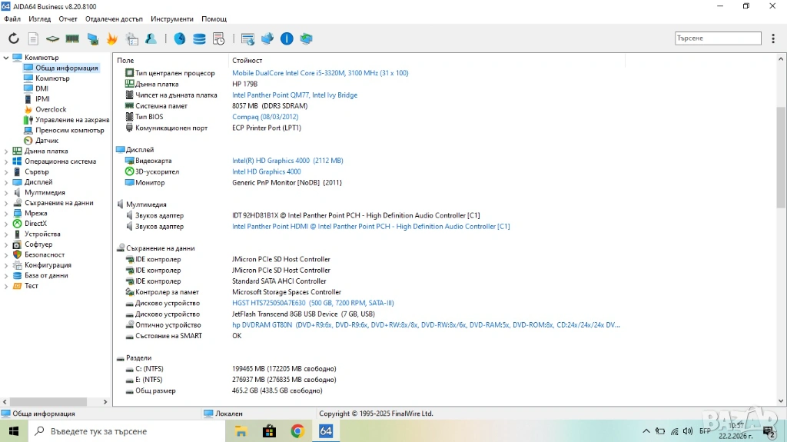Screen dimensions: 787x442
Task: Collapse the Компютър root tree node
Action: coord(7,58)
